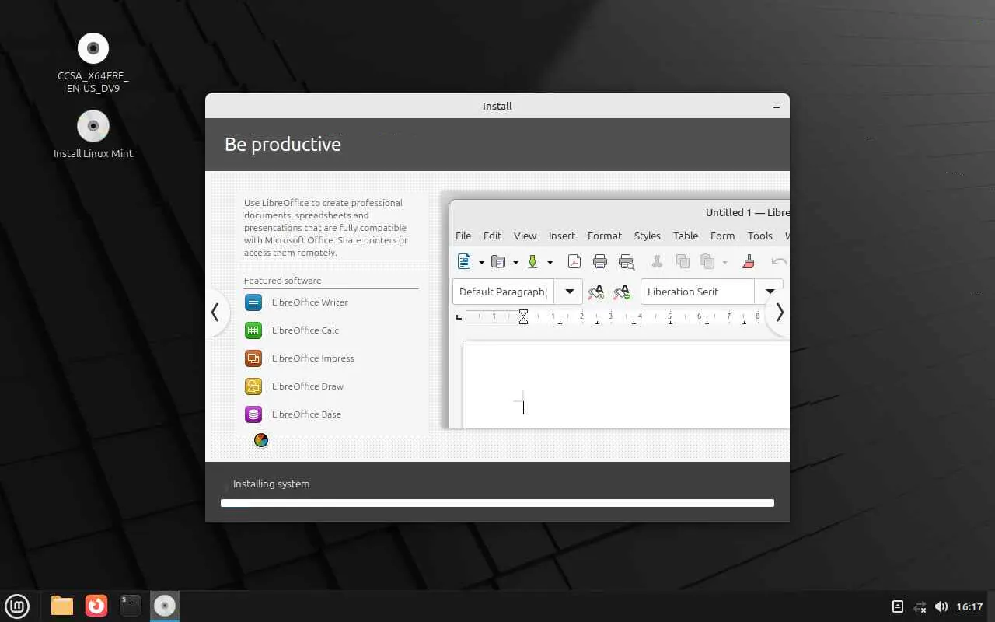
Task: Click the Liberation Serif font name field
Action: pyautogui.click(x=698, y=292)
